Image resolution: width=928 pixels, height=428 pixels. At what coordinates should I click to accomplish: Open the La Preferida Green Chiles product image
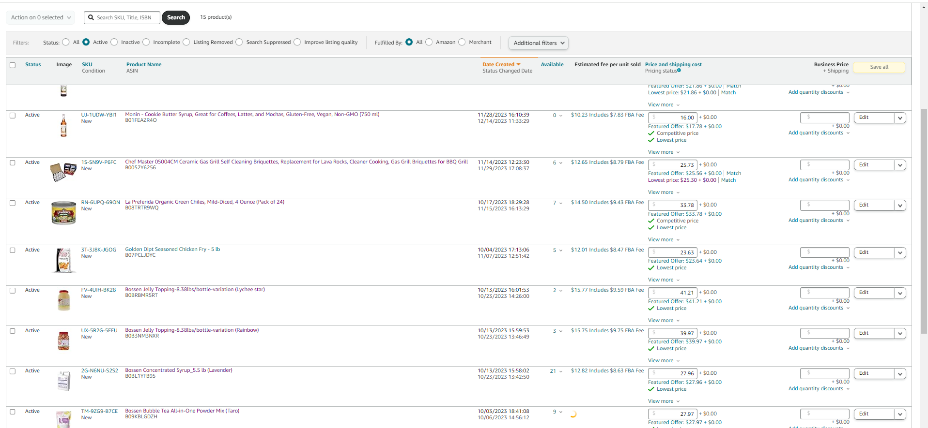(x=63, y=213)
